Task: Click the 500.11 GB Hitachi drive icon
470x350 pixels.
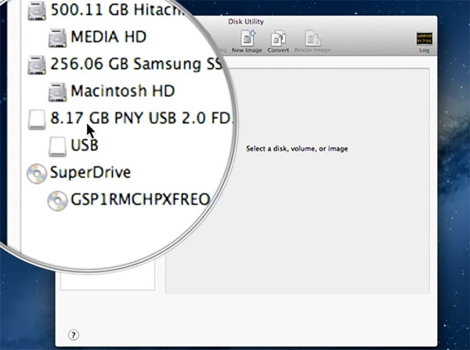Action: [x=37, y=11]
